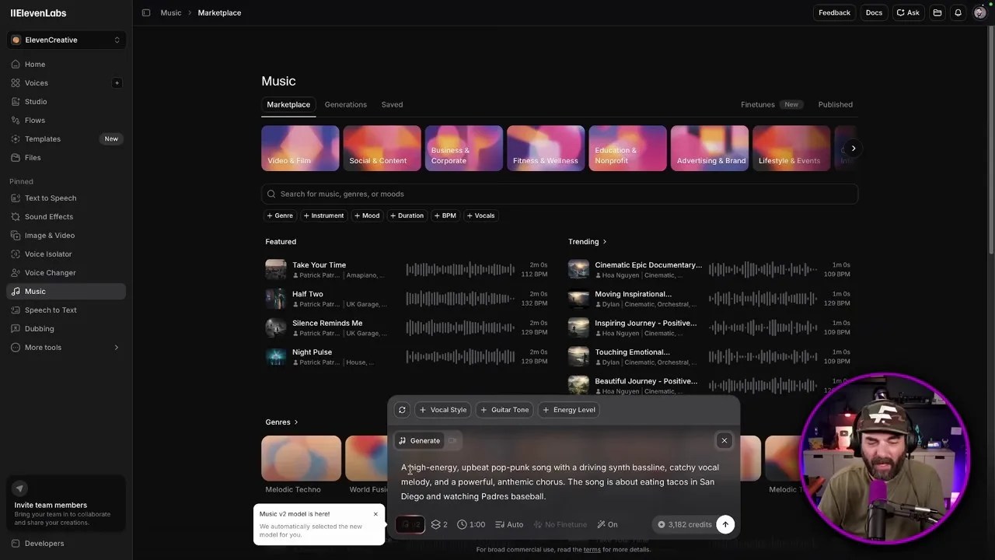The height and width of the screenshot is (560, 995).
Task: Seek in the Half Two waveform
Action: click(x=460, y=299)
